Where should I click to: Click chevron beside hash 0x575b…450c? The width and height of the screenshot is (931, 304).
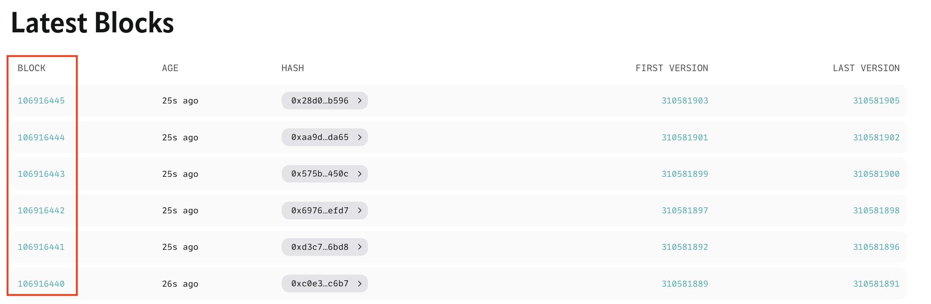pos(360,174)
